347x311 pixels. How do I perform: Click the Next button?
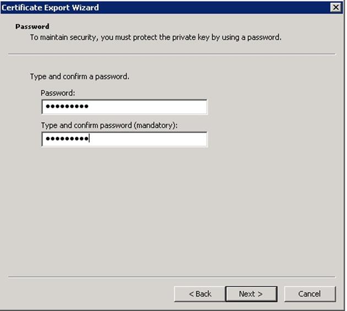point(251,294)
